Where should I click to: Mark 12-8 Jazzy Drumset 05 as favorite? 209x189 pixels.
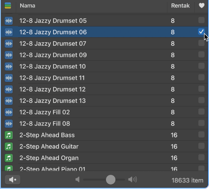pos(201,20)
